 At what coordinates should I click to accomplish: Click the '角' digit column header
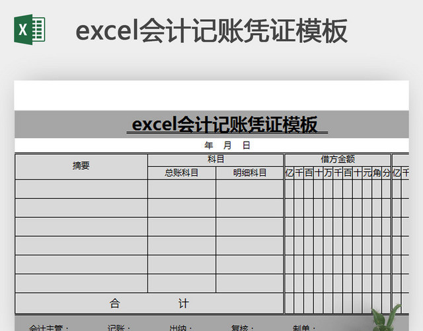coord(377,173)
